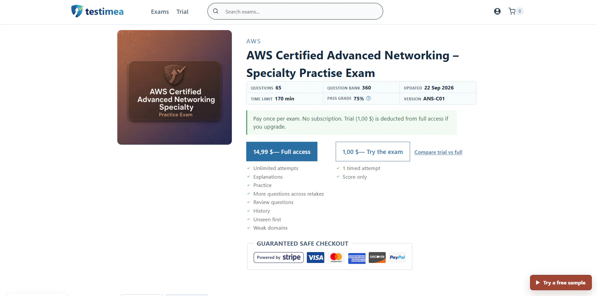This screenshot has height=296, width=597.
Task: Click the 'Score only' text
Action: pyautogui.click(x=355, y=177)
